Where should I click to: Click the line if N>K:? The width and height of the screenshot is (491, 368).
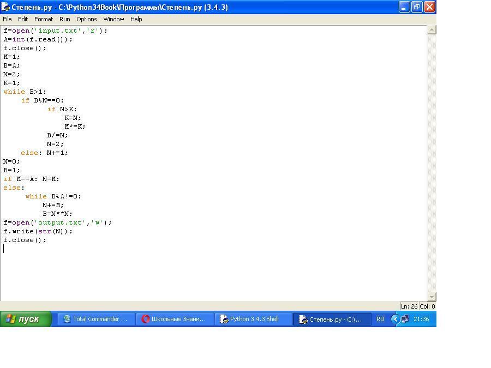[x=62, y=109]
